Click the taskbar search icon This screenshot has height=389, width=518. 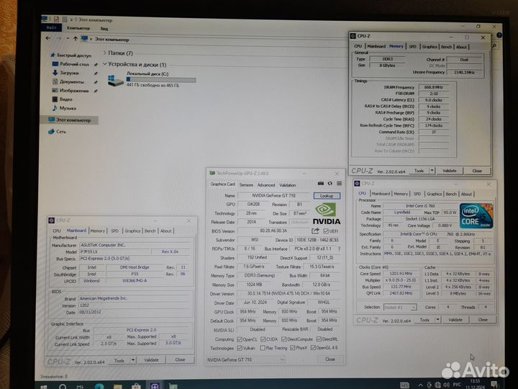pos(63,386)
